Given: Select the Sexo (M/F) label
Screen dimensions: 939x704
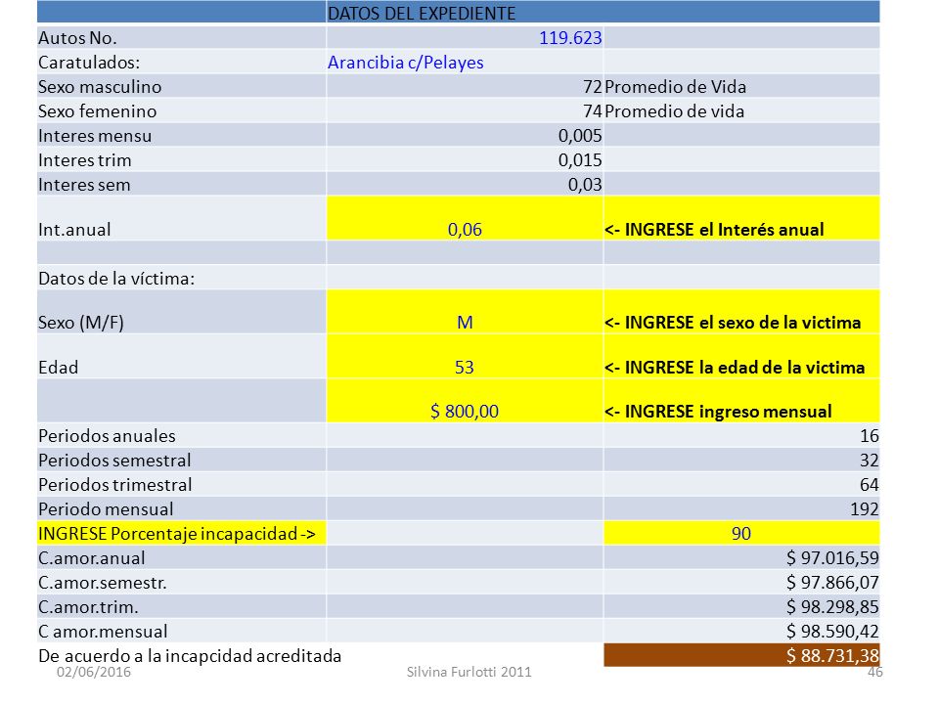Looking at the screenshot, I should click(81, 323).
